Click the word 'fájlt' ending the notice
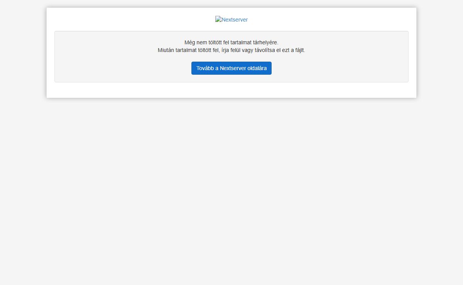The image size is (463, 285). click(x=299, y=50)
